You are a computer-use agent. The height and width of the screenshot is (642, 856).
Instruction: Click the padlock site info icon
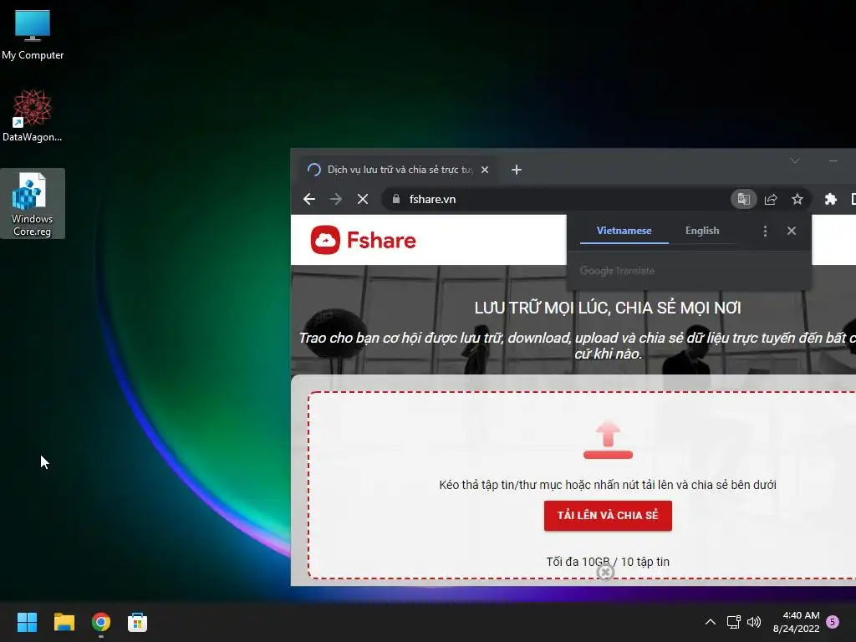click(x=396, y=199)
